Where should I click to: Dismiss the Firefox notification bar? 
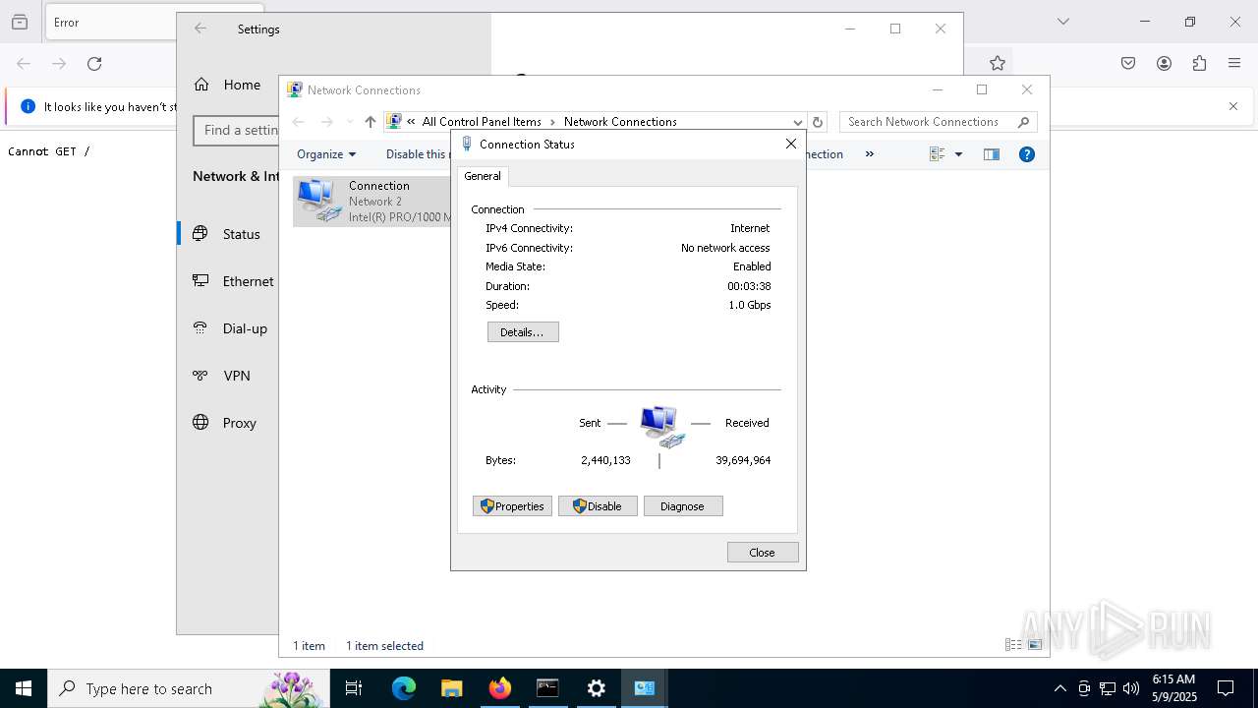point(1233,106)
